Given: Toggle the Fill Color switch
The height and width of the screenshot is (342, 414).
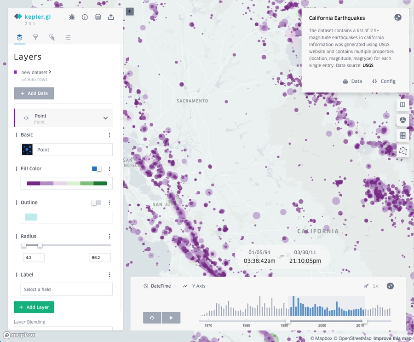Looking at the screenshot, I should [97, 169].
